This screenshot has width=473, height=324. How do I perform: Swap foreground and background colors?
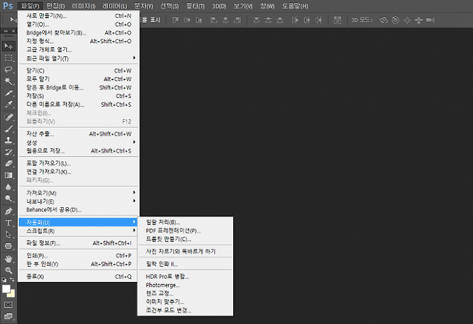point(12,279)
